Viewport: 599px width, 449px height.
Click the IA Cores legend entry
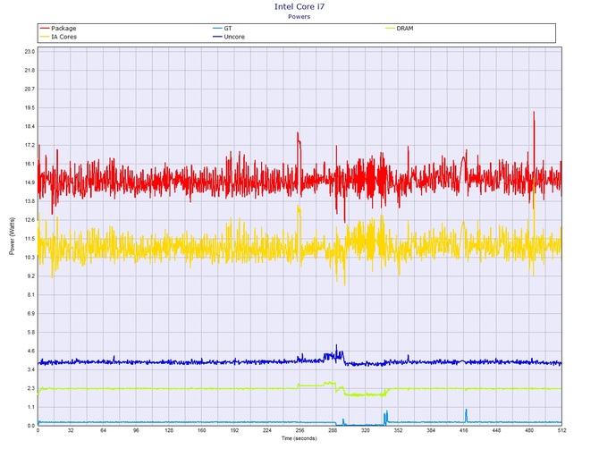pyautogui.click(x=58, y=37)
